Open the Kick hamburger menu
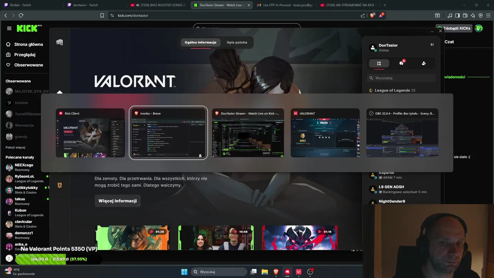The width and height of the screenshot is (494, 278). tap(9, 28)
